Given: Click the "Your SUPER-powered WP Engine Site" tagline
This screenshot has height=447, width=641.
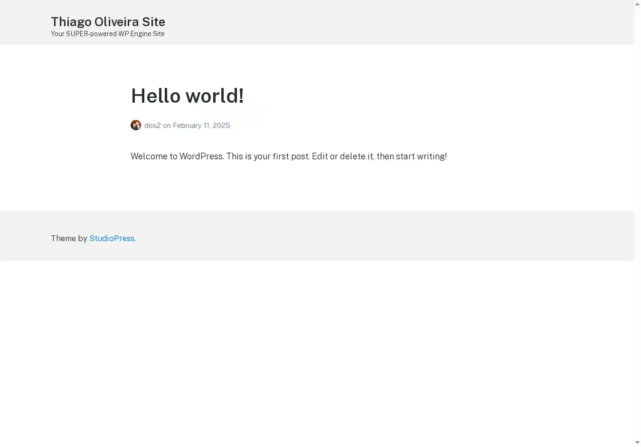Looking at the screenshot, I should coord(108,34).
